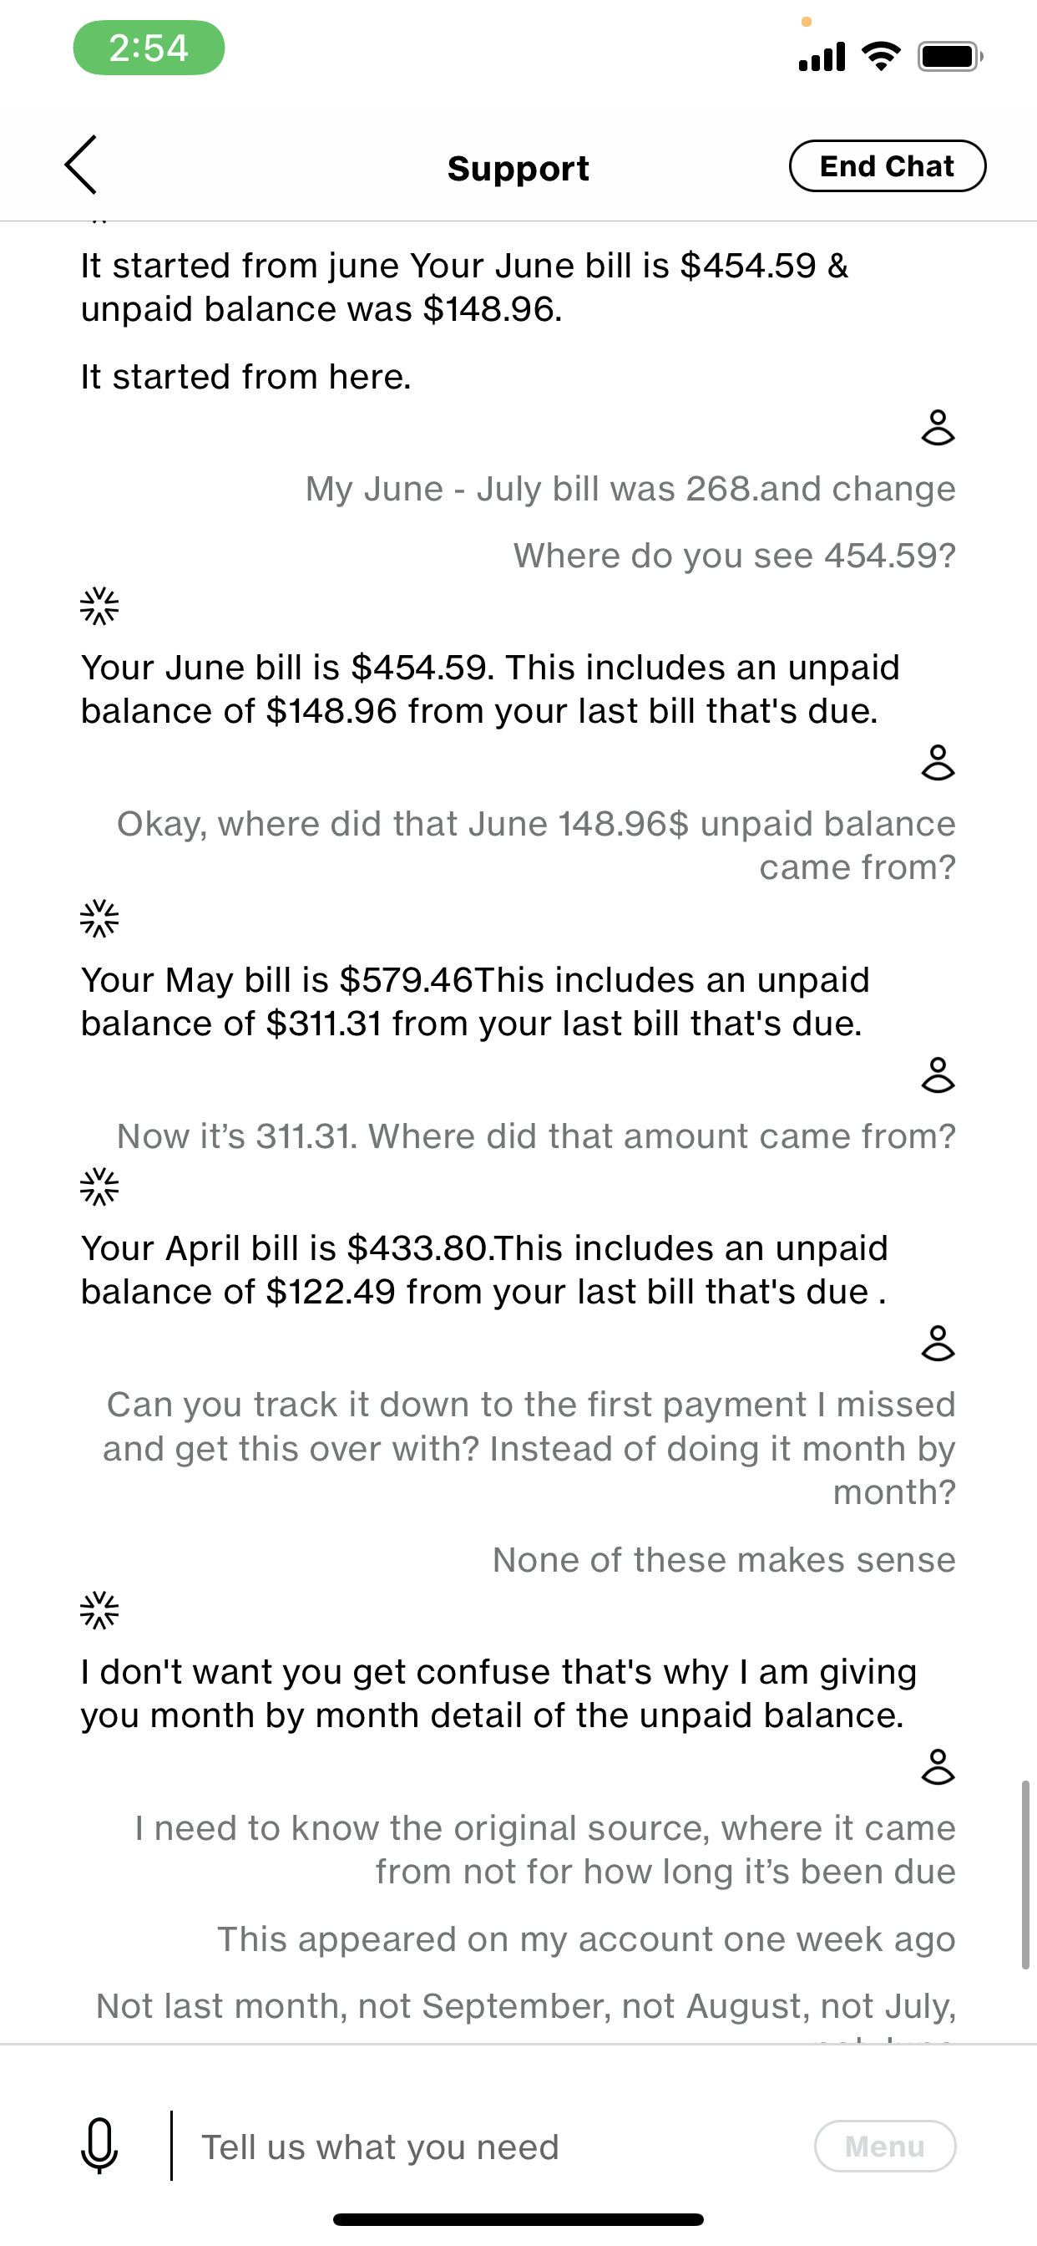This screenshot has height=2246, width=1037.
Task: Tap user avatar above 'Now it's 311.31' message
Action: point(938,1076)
